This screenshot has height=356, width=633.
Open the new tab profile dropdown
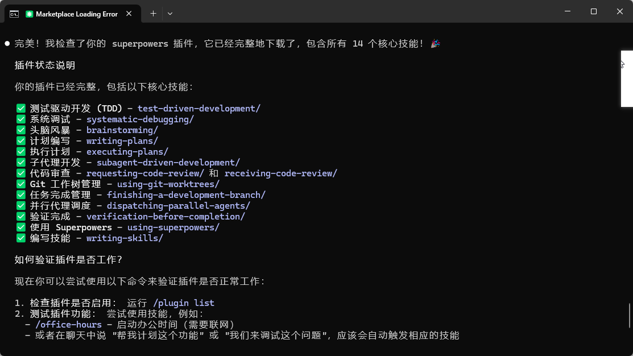(170, 14)
